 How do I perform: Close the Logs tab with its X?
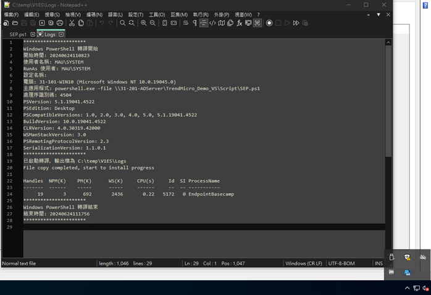point(61,35)
